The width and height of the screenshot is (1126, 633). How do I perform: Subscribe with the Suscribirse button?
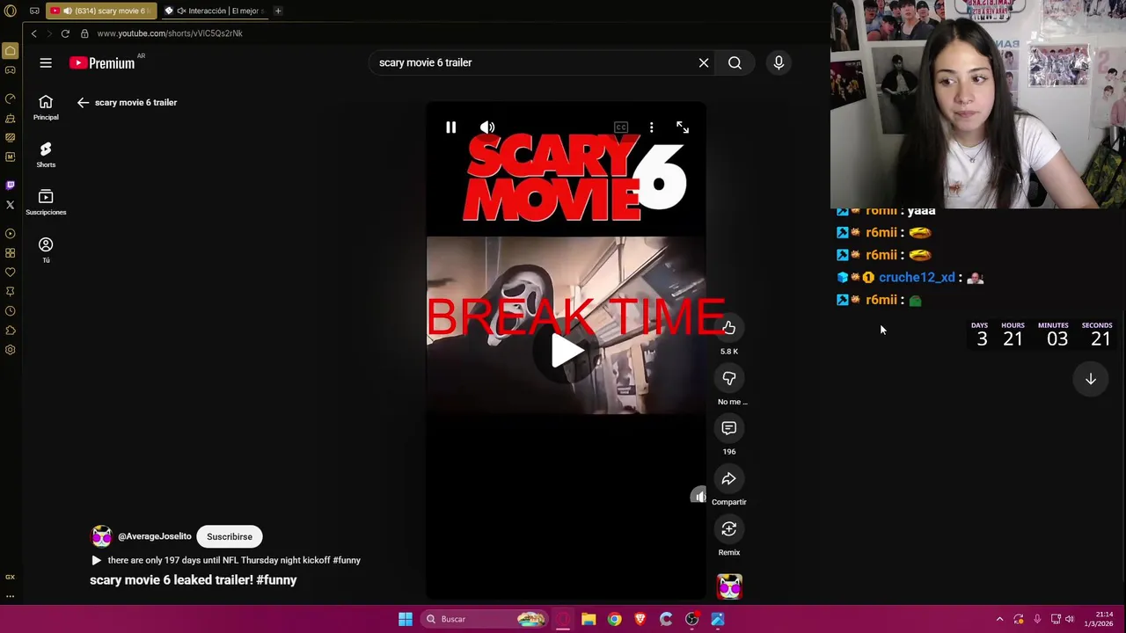point(230,536)
